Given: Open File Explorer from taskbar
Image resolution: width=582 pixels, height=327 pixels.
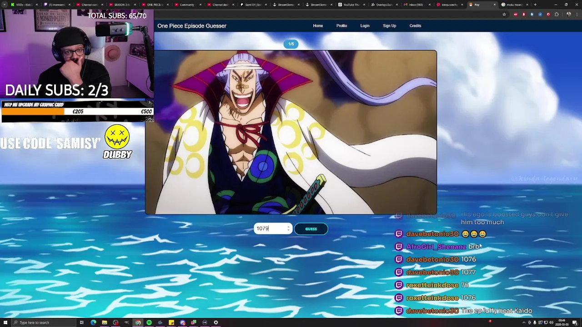Looking at the screenshot, I should click(104, 322).
